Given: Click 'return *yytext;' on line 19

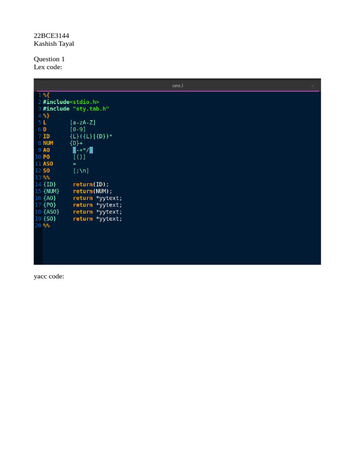Looking at the screenshot, I should (98, 218).
